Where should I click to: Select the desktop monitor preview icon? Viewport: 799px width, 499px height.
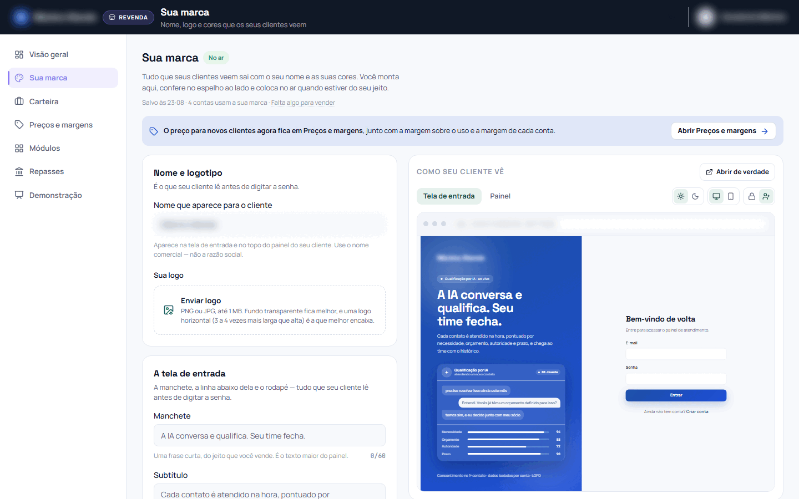click(x=716, y=196)
